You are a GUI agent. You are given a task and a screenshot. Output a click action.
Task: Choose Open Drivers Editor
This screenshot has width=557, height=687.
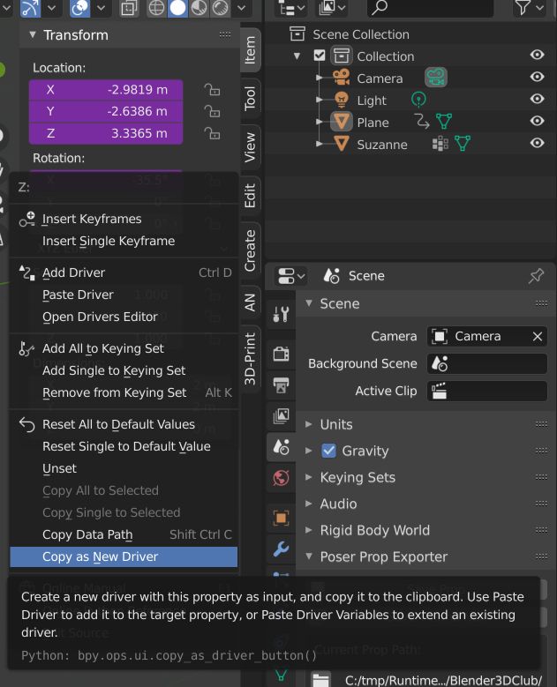pyautogui.click(x=124, y=317)
